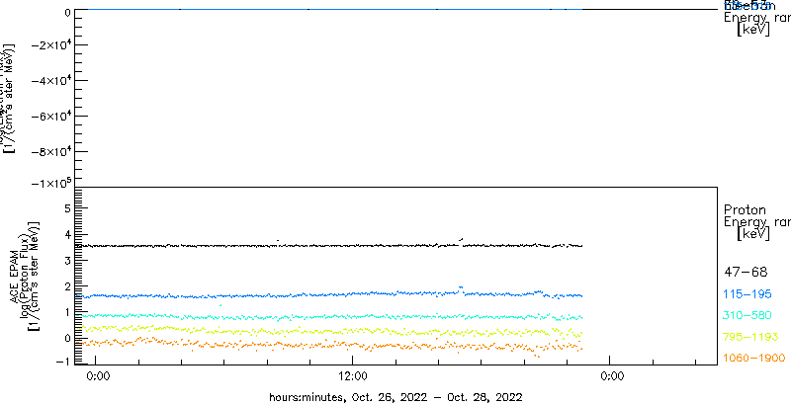This screenshot has width=791, height=405.
Task: Click the 12:00 time axis label
Action: 352,375
